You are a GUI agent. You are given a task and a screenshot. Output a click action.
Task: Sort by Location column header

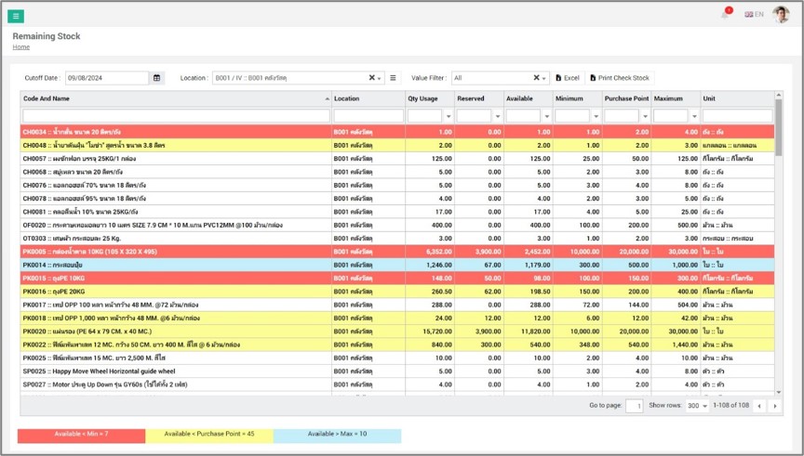368,98
